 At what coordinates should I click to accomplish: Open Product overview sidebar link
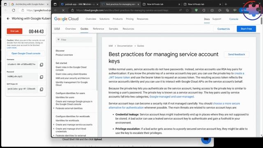point(64,55)
